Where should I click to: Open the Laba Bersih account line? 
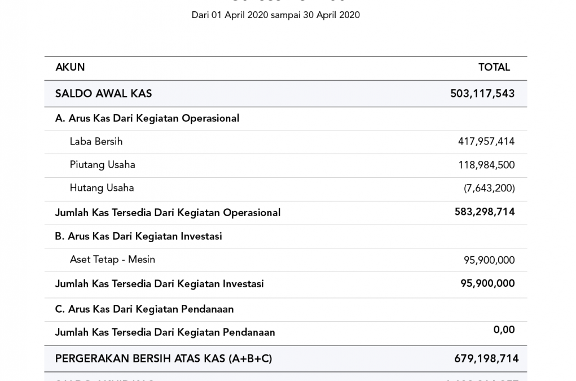(96, 142)
